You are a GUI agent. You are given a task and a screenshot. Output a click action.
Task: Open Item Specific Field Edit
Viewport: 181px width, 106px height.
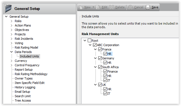click(30, 83)
